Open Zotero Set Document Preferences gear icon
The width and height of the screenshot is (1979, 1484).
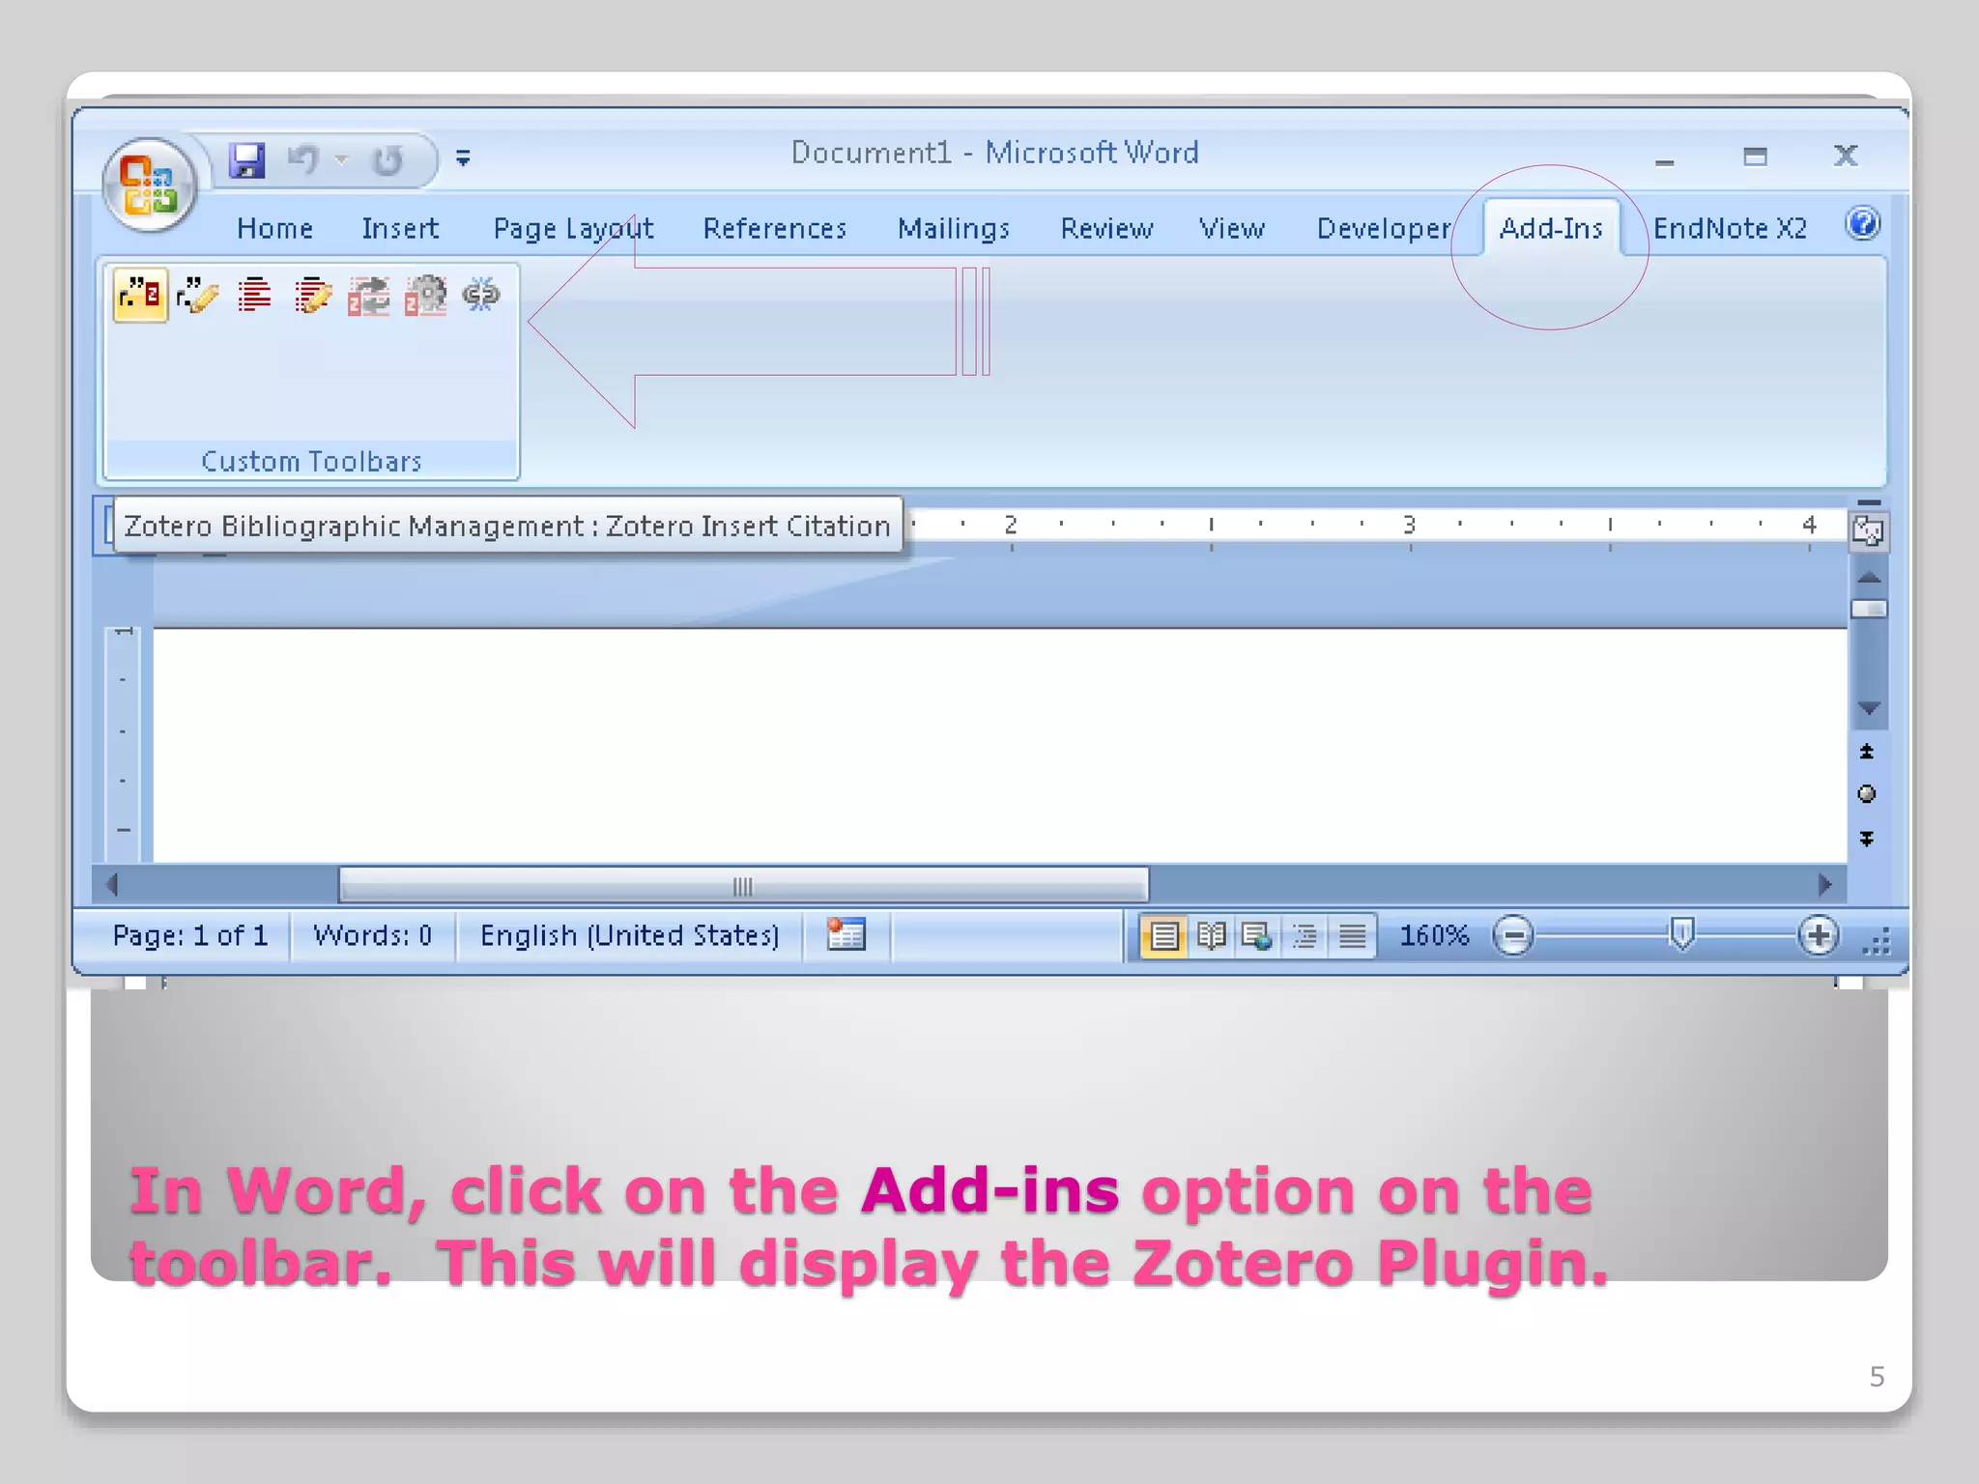pyautogui.click(x=426, y=295)
